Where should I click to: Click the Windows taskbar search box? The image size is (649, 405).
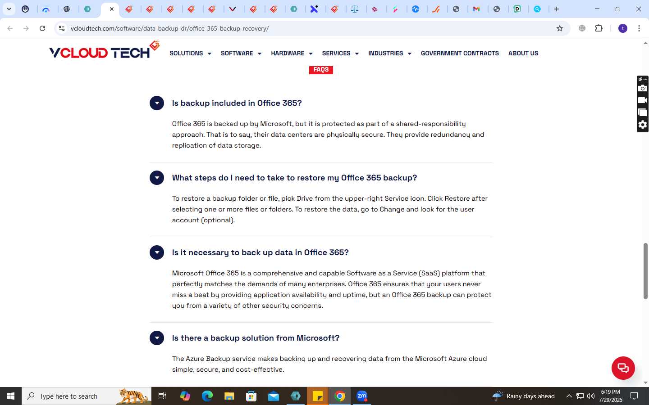(x=87, y=396)
